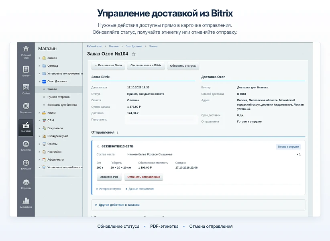Open the Контент sidebar section
330x241 pixels.
pos(26,71)
